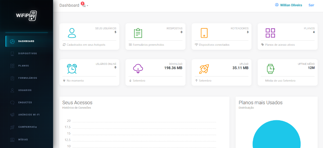The image size is (323, 148).
Task: Click the 198.36 MB download value
Action: tap(173, 68)
